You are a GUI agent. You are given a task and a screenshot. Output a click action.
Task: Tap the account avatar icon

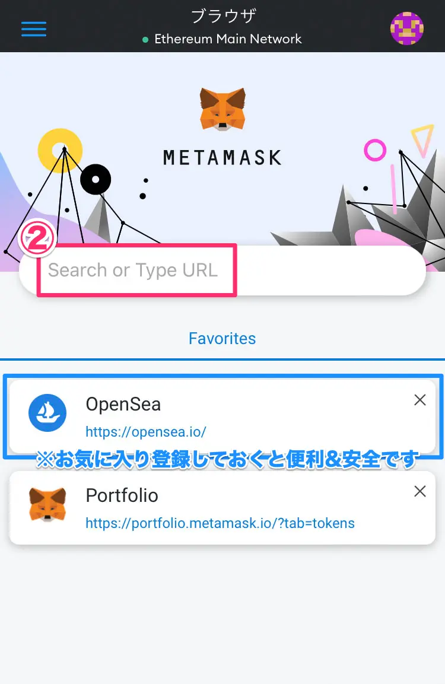coord(406,28)
